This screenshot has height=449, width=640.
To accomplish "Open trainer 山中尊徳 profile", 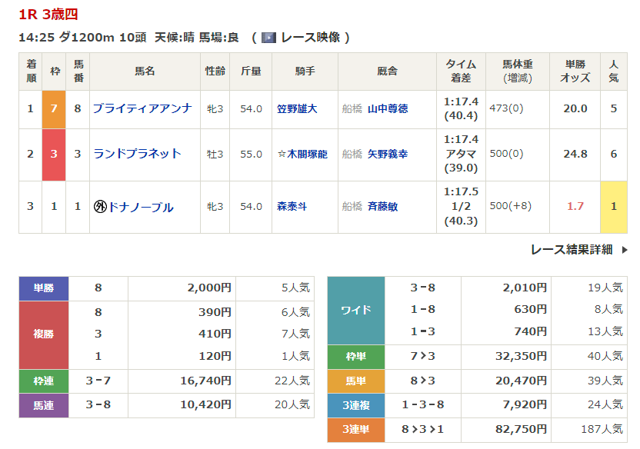I will 388,109.
